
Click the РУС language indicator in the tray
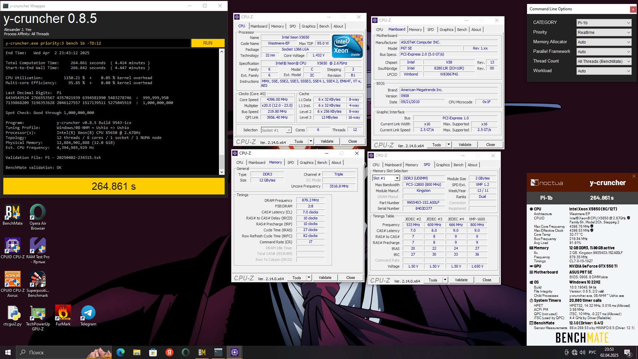coord(592,352)
